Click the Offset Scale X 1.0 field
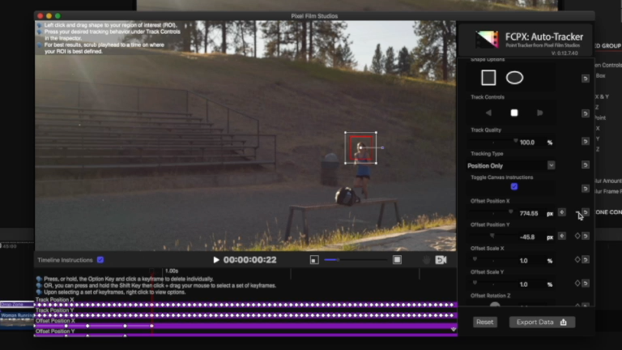The image size is (622, 350). (x=524, y=261)
